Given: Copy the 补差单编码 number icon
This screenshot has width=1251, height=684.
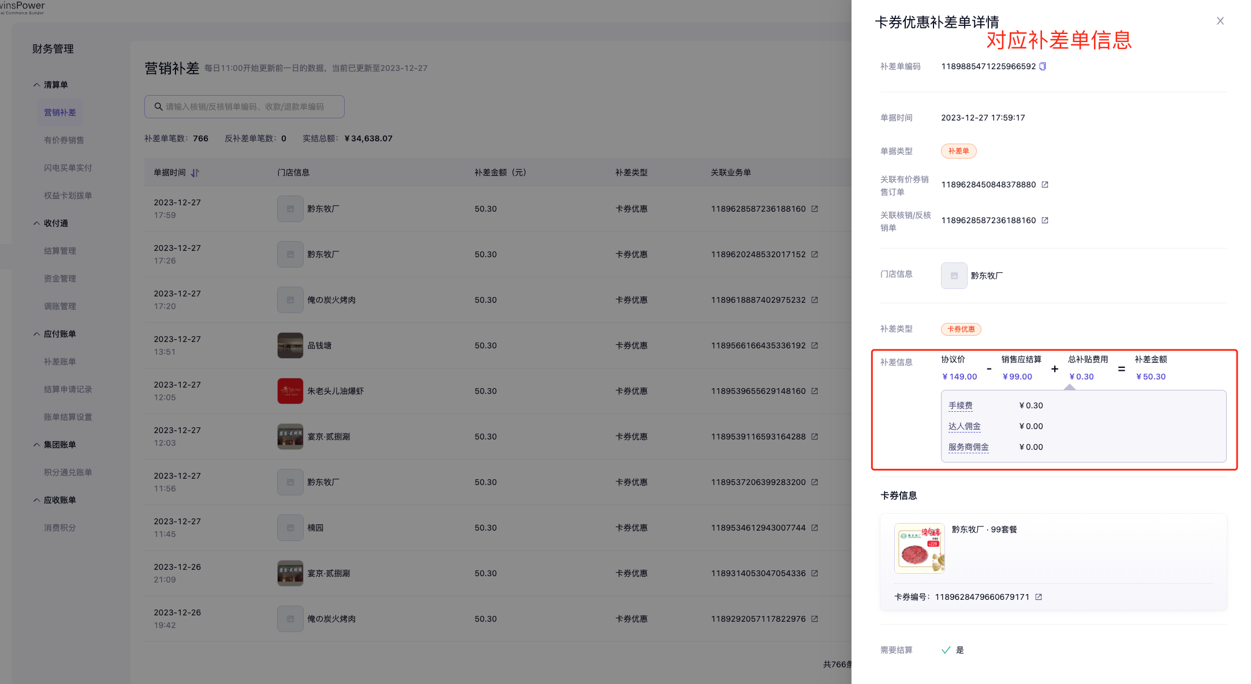Looking at the screenshot, I should point(1043,66).
